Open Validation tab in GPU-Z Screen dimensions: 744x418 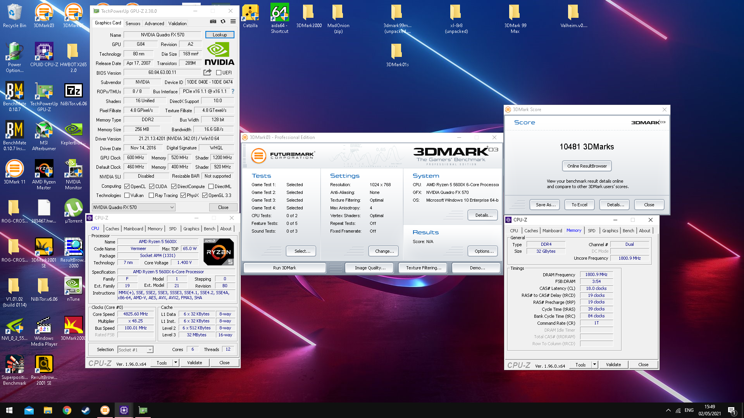click(177, 24)
